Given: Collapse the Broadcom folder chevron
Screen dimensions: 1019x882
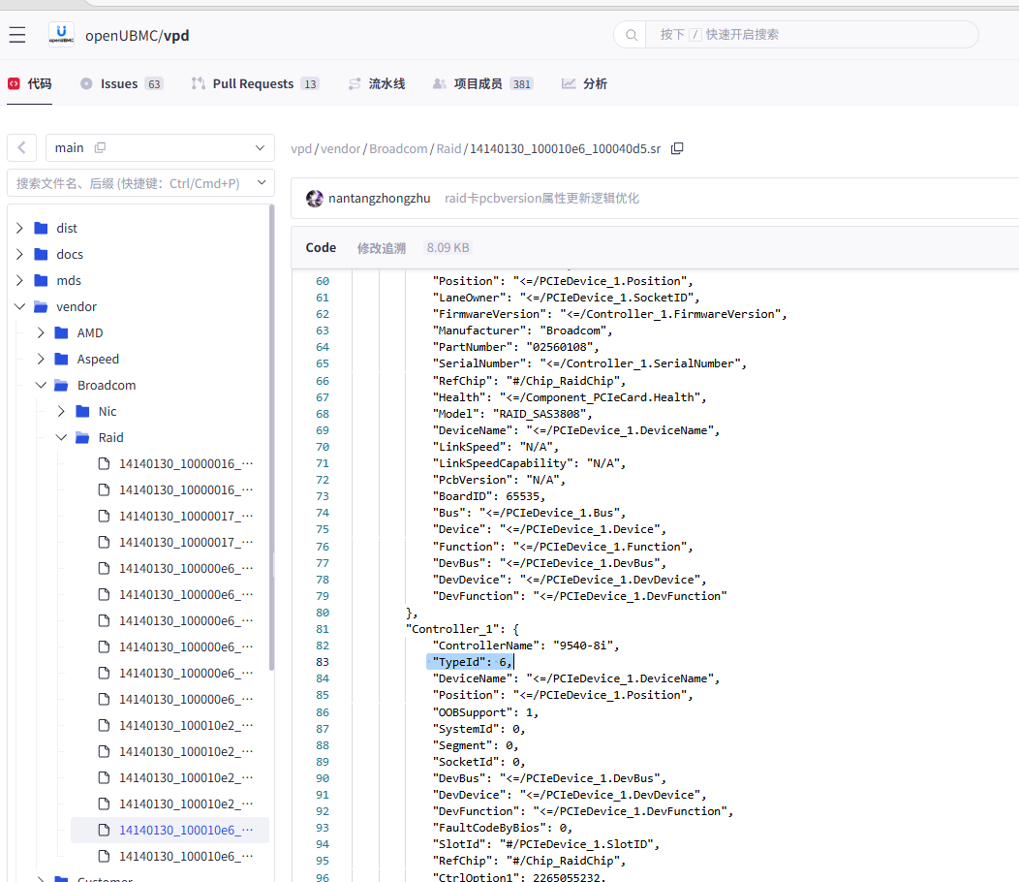Looking at the screenshot, I should (x=41, y=385).
